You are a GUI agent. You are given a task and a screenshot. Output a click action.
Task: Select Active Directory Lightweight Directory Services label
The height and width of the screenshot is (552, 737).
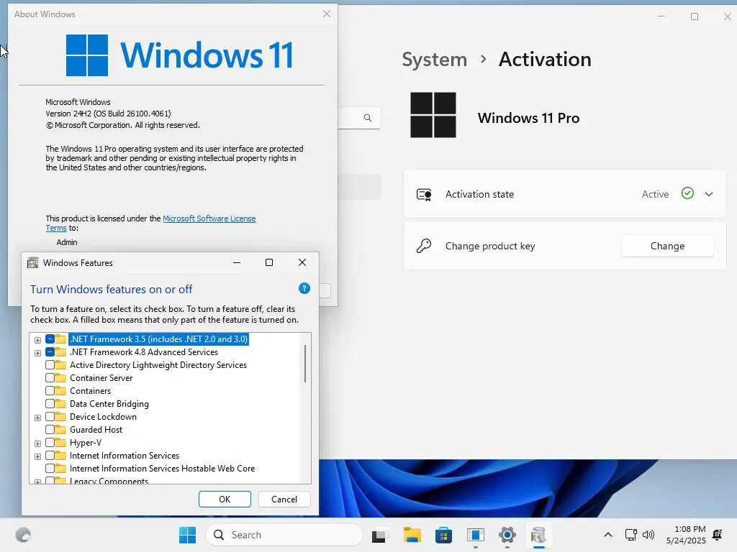click(x=158, y=364)
